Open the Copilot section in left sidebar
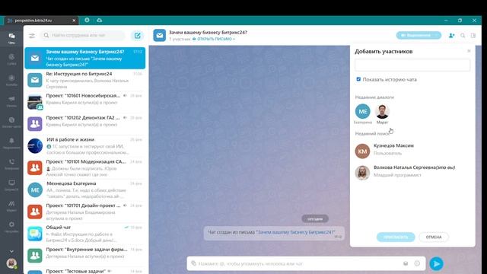Viewport: 487px width, 274px height. pyautogui.click(x=11, y=59)
